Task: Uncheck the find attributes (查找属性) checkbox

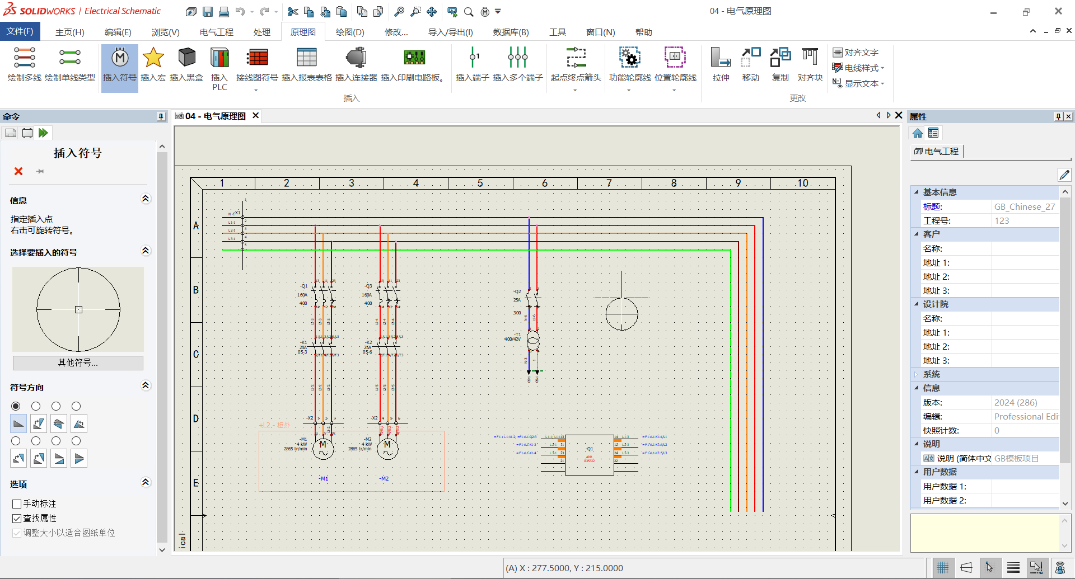Action: pyautogui.click(x=17, y=519)
